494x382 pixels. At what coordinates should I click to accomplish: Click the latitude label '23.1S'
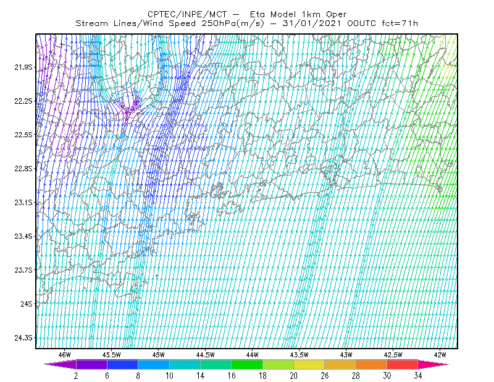23,202
